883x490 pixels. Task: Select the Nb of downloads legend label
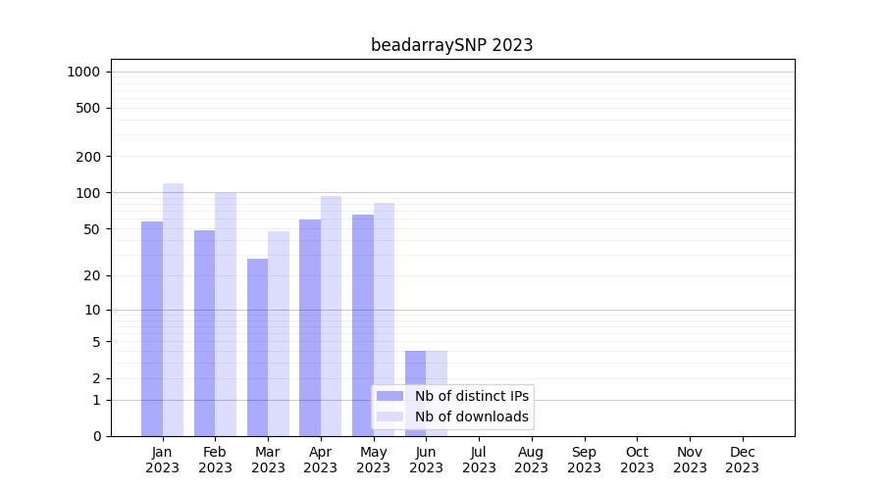pos(471,416)
